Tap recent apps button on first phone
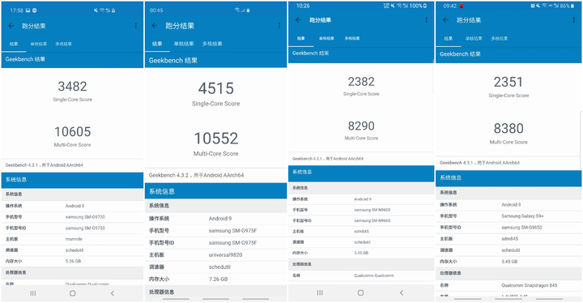Viewport: 583px width, 303px height. (33, 293)
